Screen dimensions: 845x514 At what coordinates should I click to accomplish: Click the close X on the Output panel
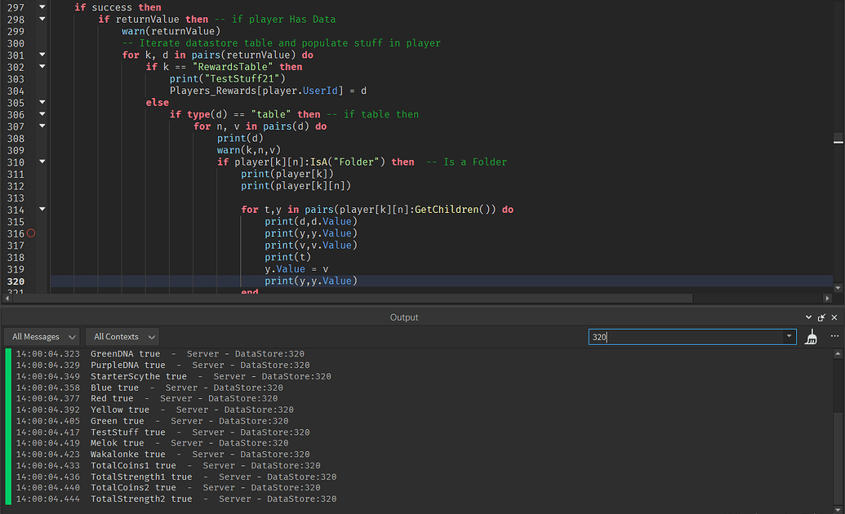(834, 317)
